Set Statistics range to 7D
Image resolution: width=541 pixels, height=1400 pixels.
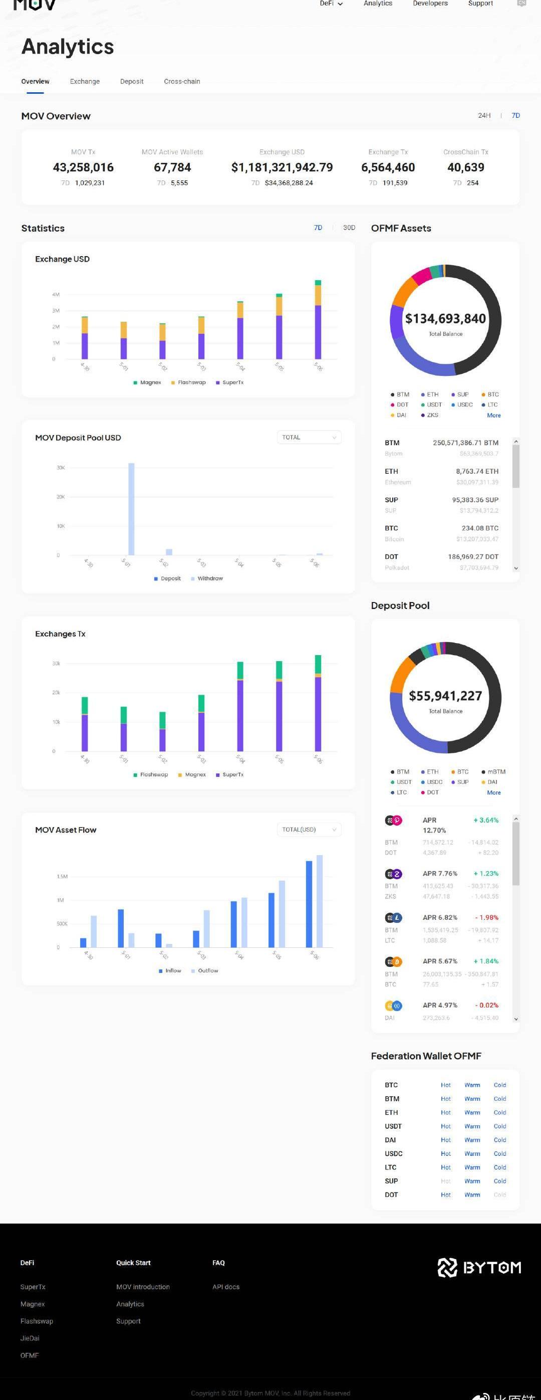point(318,228)
